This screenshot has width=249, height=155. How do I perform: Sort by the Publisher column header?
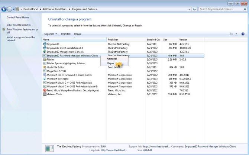coord(126,39)
